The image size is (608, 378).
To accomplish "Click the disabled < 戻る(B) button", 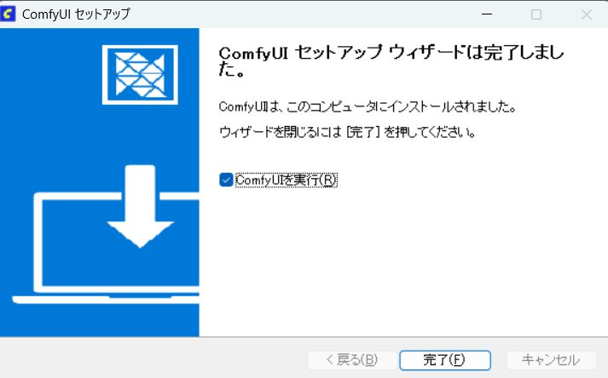I will pos(351,360).
